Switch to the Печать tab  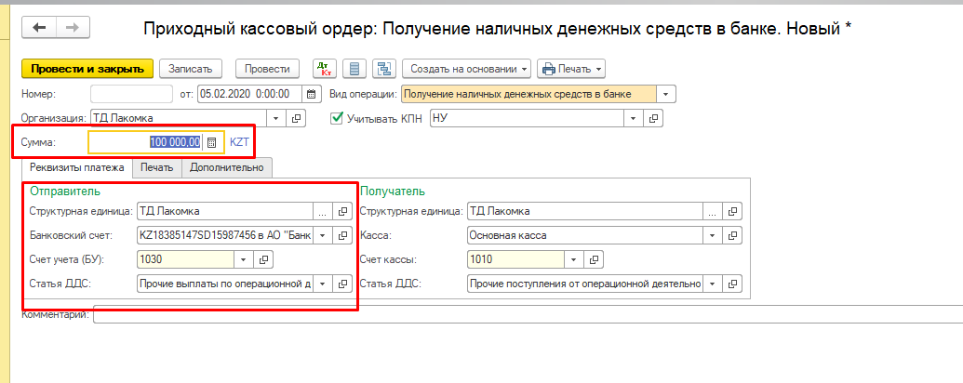pyautogui.click(x=155, y=167)
